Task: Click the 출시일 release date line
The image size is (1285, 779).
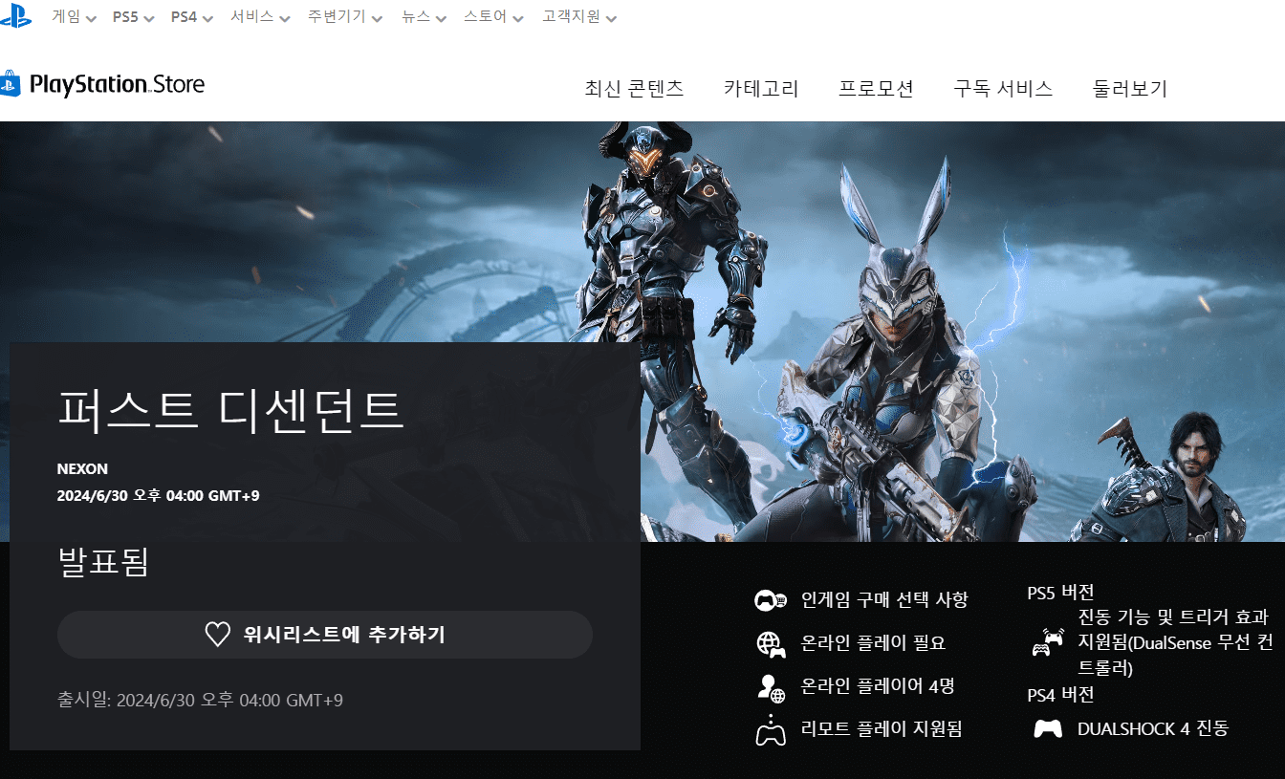Action: tap(200, 701)
